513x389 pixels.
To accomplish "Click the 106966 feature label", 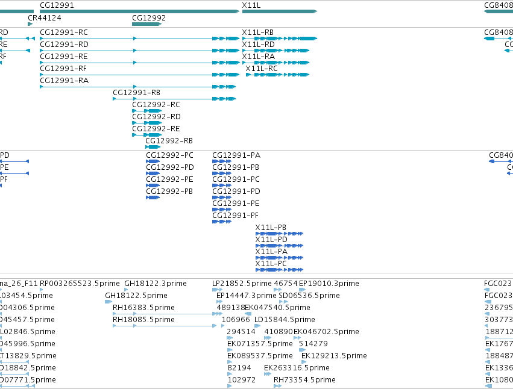I will [236, 320].
